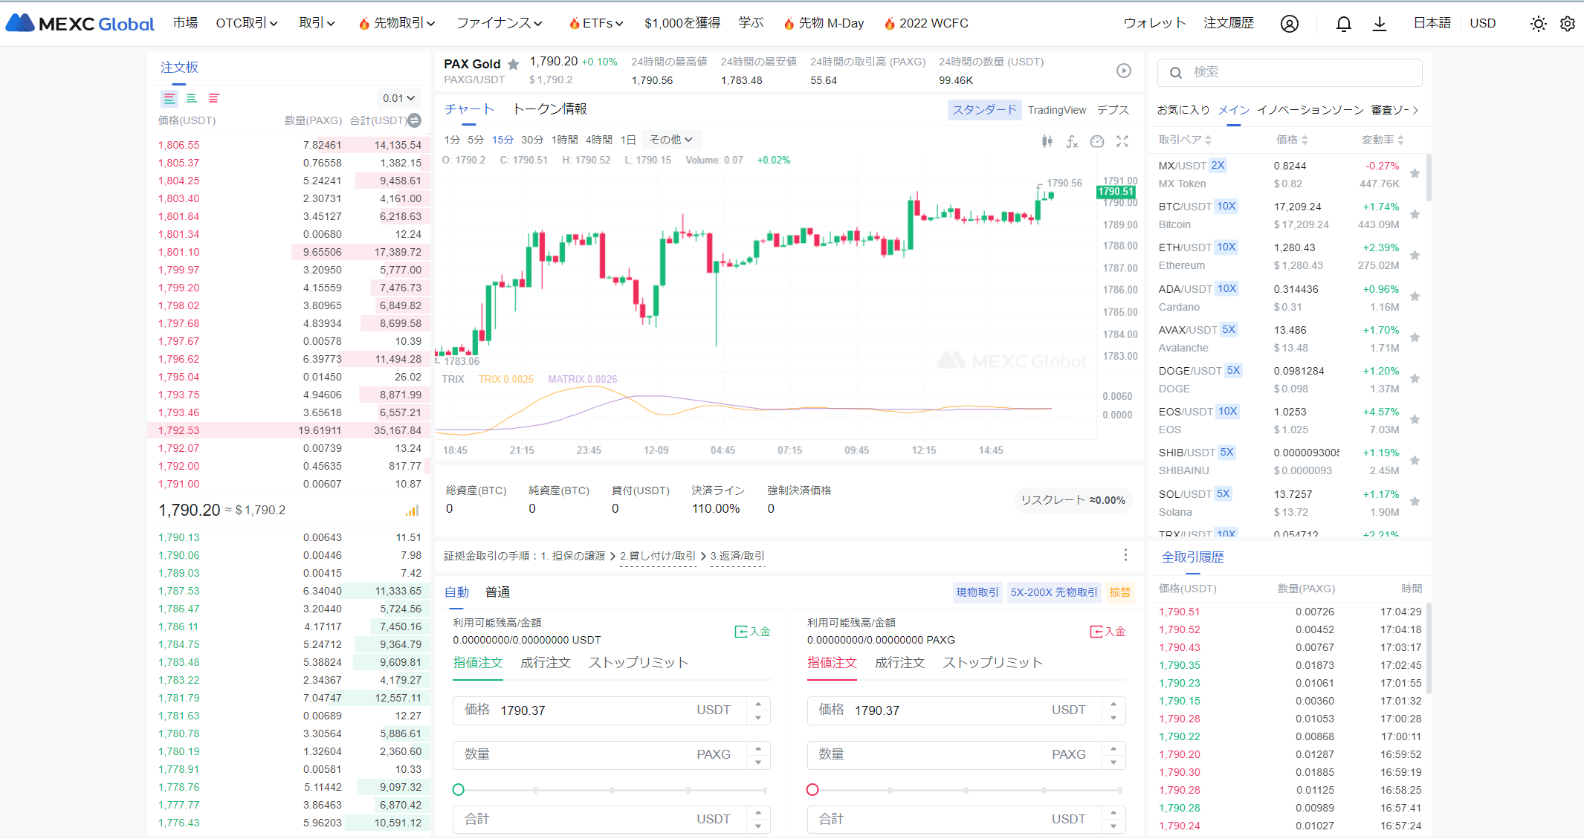Screen dimensions: 1584x839
Task: Open the settings gear icon
Action: click(x=1568, y=24)
